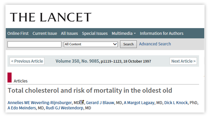This screenshot has height=117, width=210.
Task: Open the All Issues page
Action: [x=69, y=33]
